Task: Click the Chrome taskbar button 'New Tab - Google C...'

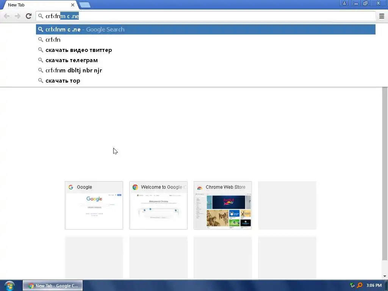Action: [53, 286]
